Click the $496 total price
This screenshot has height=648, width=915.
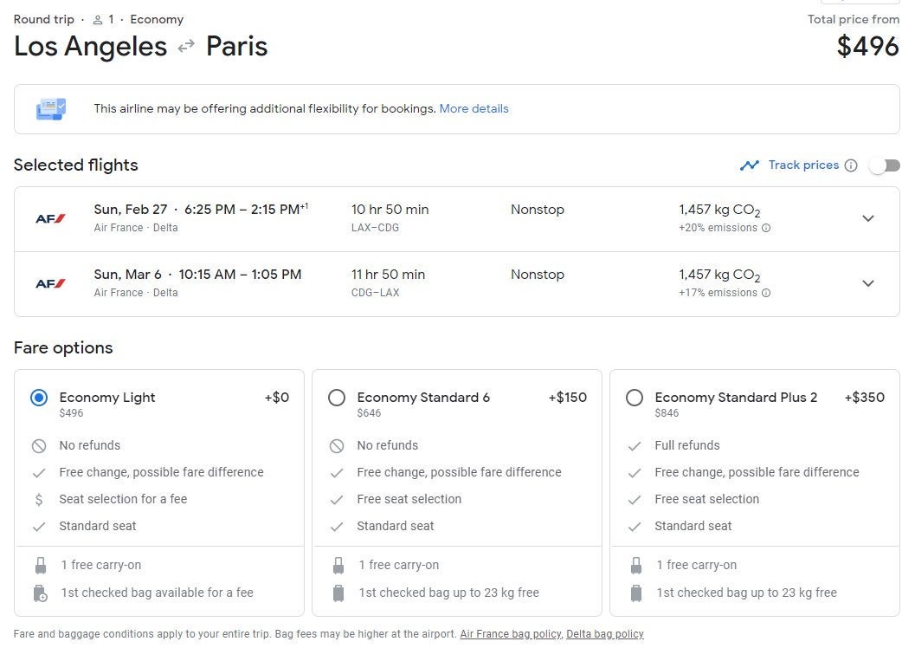[x=867, y=47]
